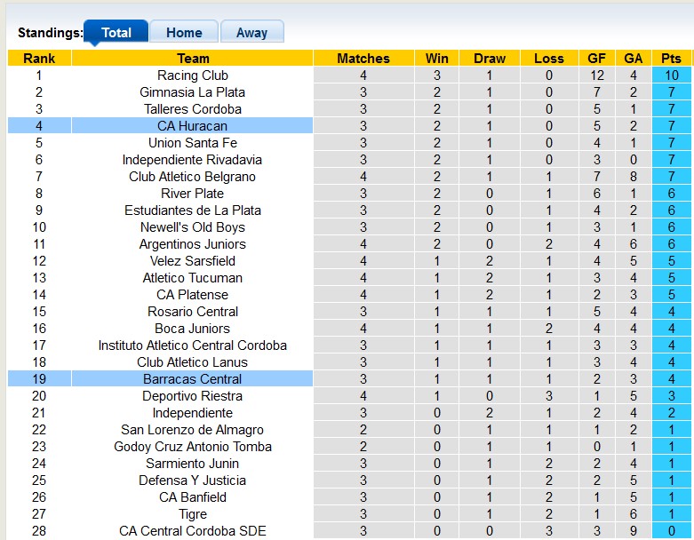Image resolution: width=694 pixels, height=540 pixels.
Task: Click the River Plate team link
Action: coord(192,194)
